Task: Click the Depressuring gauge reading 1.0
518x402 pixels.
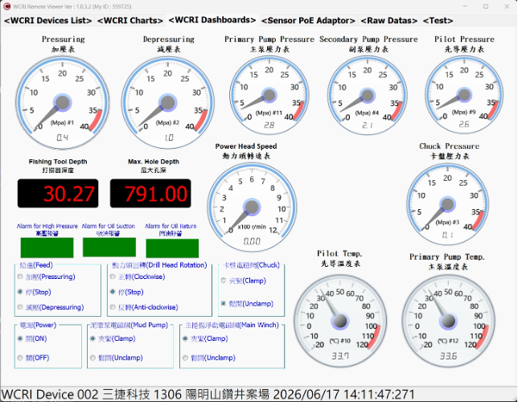Action: click(x=169, y=137)
